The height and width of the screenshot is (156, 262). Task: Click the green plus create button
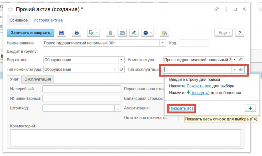250,108
